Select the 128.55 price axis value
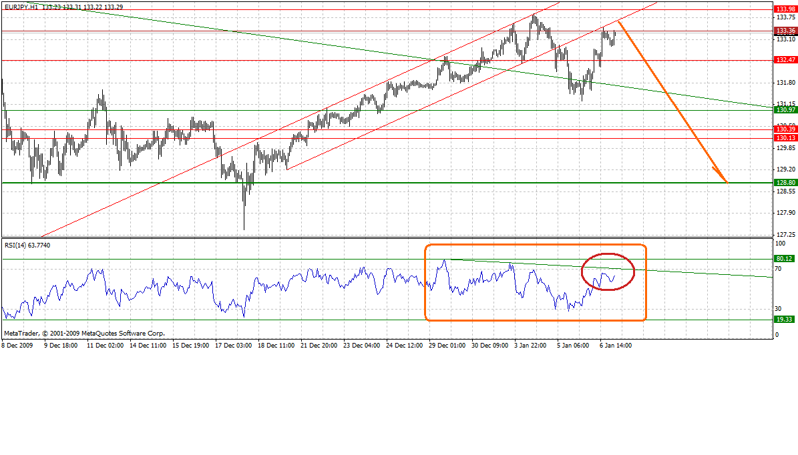This screenshot has height=455, width=798. (x=786, y=191)
